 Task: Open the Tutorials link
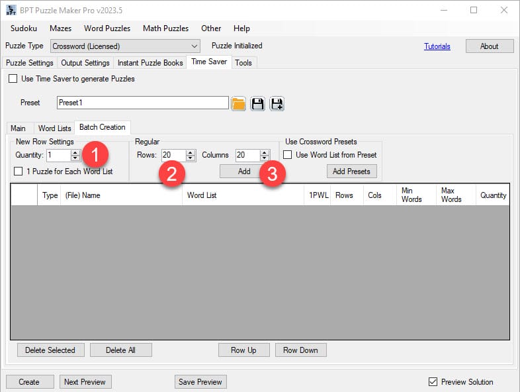click(437, 46)
